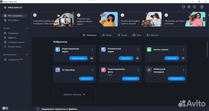Show next banners with right arrow
209x111 pixels.
pos(204,19)
